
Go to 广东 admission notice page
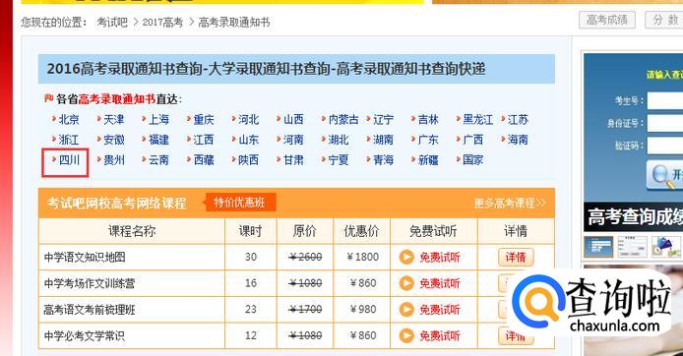coord(428,140)
